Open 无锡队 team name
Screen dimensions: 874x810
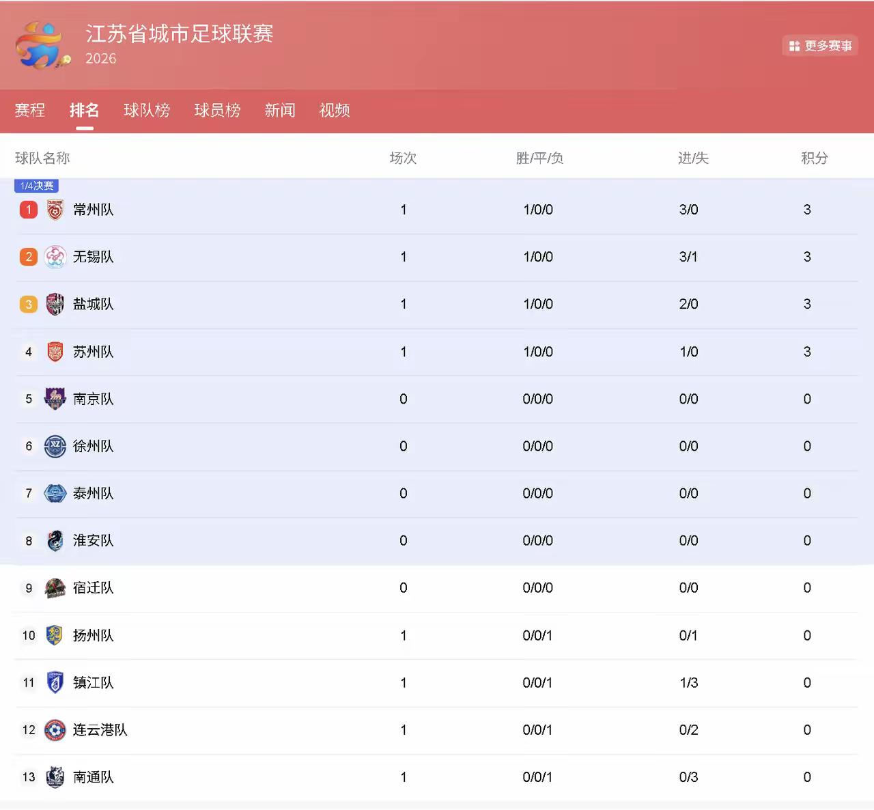tap(94, 257)
